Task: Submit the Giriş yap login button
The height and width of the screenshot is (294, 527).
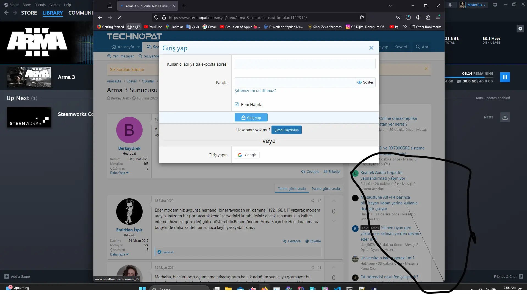Action: point(251,118)
